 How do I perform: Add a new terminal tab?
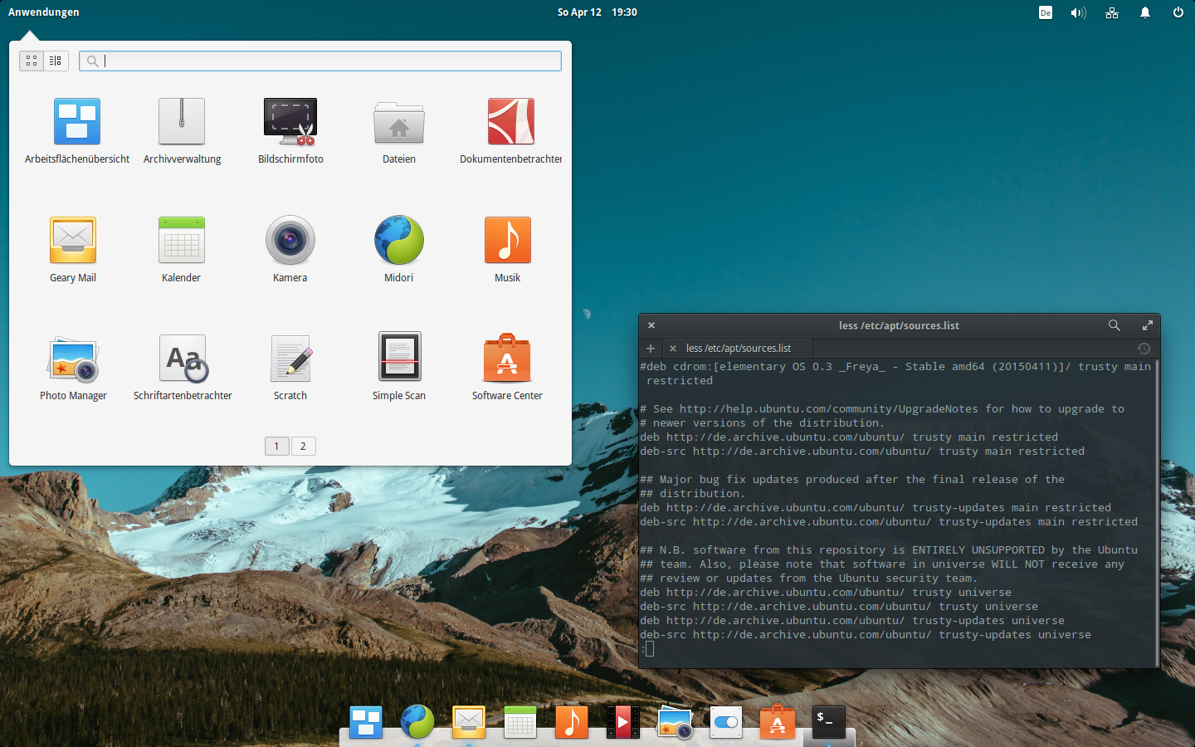tap(651, 349)
